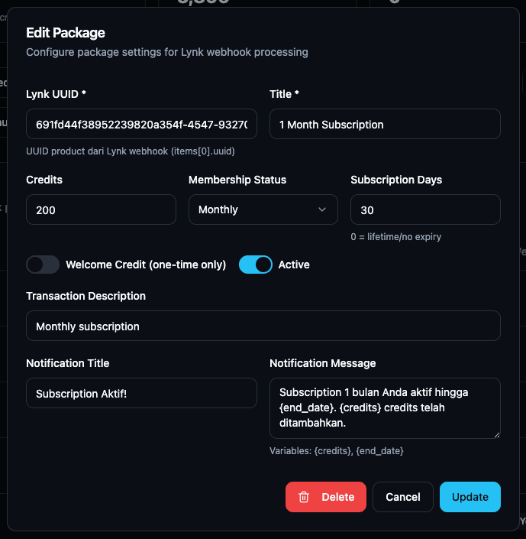526x539 pixels.
Task: Click the 'Welcome Credit (one-time only)' label text
Action: (x=146, y=265)
